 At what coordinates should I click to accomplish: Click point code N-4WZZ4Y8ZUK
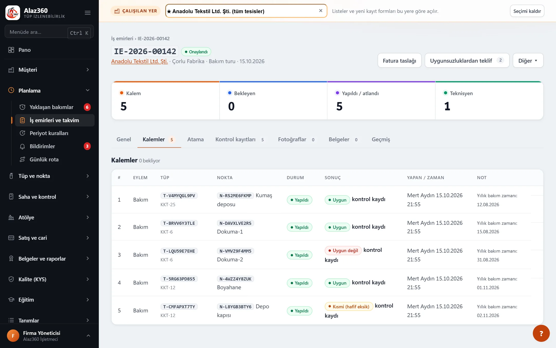[x=235, y=279]
